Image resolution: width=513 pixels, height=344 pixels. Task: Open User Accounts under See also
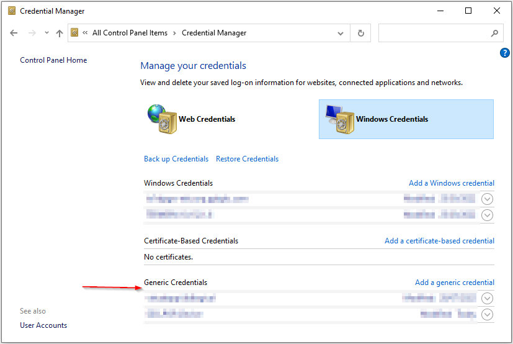click(43, 325)
